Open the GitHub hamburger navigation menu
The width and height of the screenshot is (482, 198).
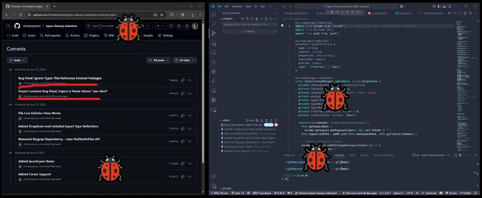tap(9, 26)
